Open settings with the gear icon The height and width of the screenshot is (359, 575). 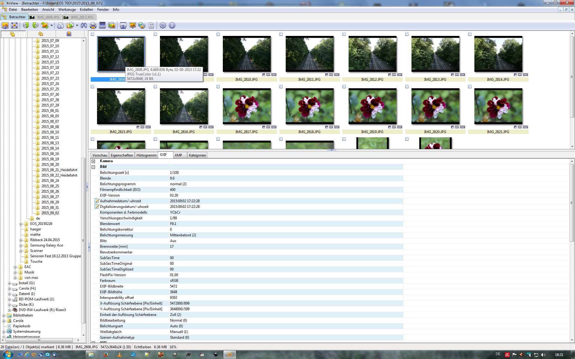163,26
